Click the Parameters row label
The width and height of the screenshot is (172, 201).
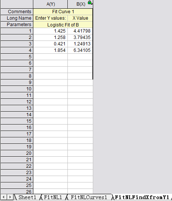pyautogui.click(x=17, y=25)
